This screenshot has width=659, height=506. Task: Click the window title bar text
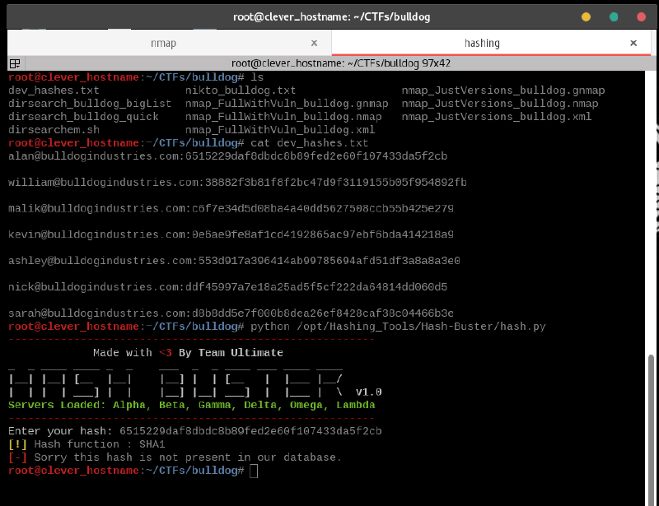point(329,16)
